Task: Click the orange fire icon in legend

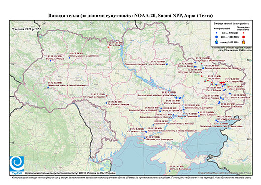Action: click(x=244, y=42)
